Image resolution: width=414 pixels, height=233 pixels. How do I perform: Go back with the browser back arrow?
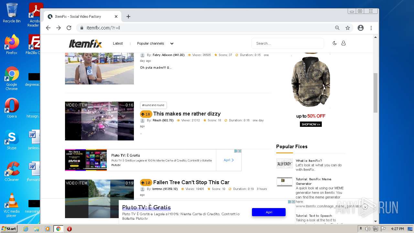click(x=48, y=28)
